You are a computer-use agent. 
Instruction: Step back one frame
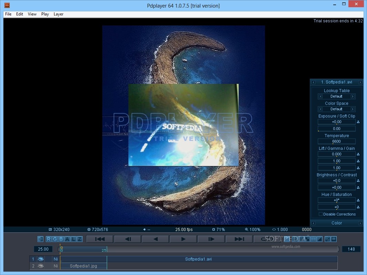click(128, 239)
